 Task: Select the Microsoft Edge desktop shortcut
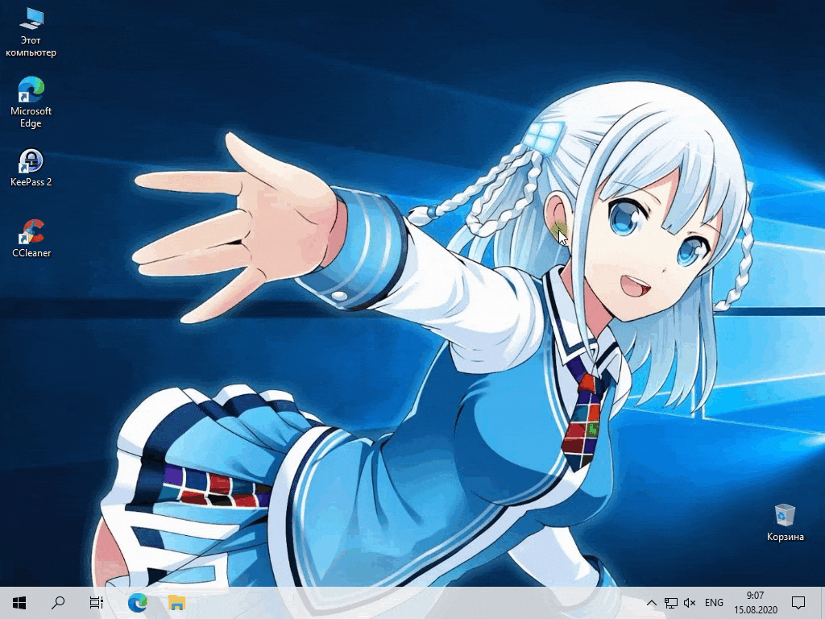coord(31,102)
